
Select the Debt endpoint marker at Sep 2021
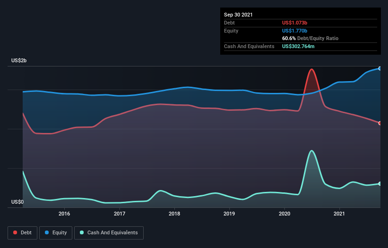380,123
